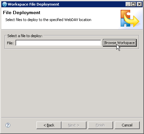This screenshot has height=134, width=144.
Task: Open help via the question mark icon
Action: pos(8,125)
